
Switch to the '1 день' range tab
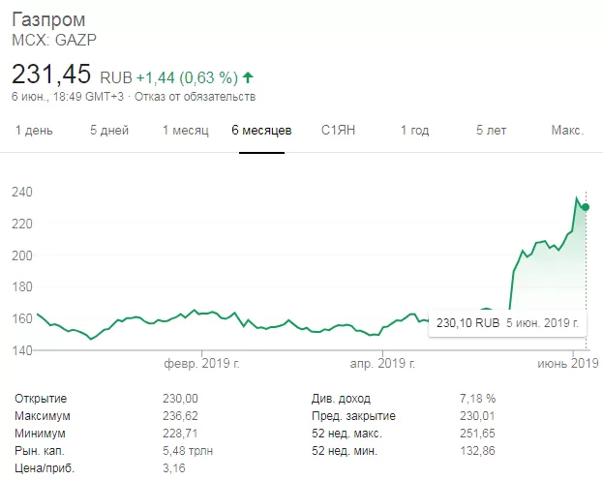point(34,131)
